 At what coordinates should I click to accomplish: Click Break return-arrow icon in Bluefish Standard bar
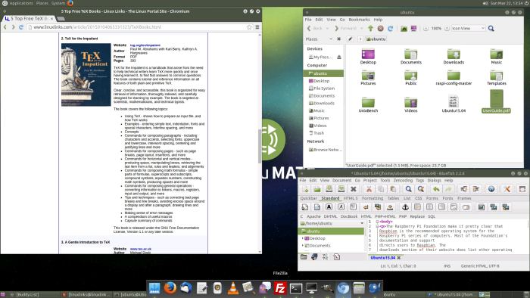[366, 207]
